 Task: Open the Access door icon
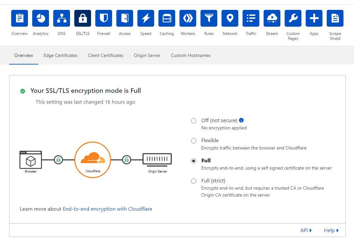coord(125,18)
